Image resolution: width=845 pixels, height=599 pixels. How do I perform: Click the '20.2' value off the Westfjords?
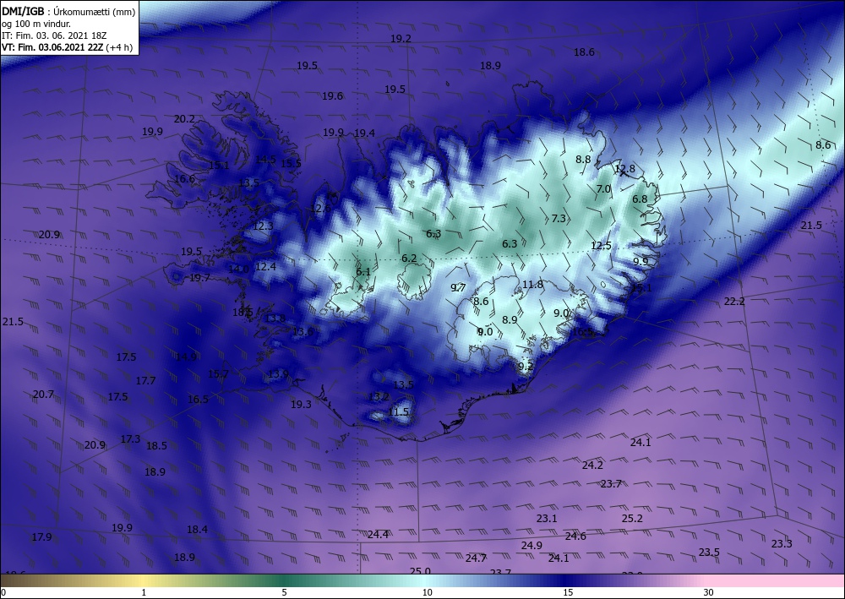point(184,119)
